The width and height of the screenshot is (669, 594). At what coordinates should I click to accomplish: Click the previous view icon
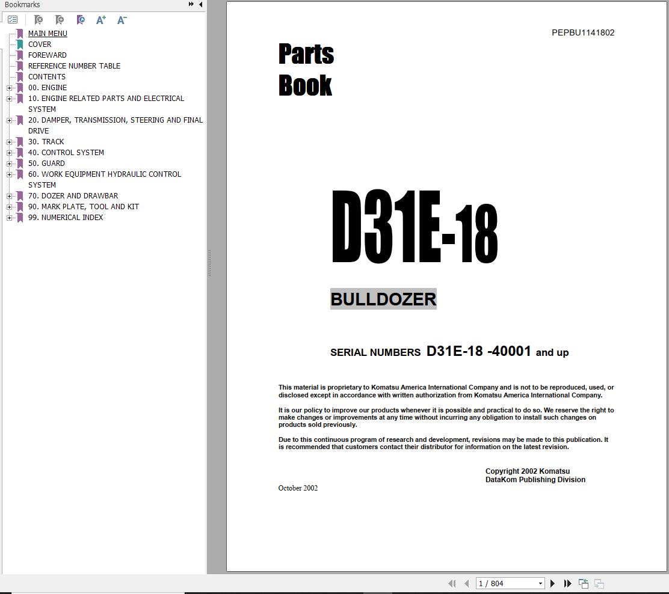[583, 583]
